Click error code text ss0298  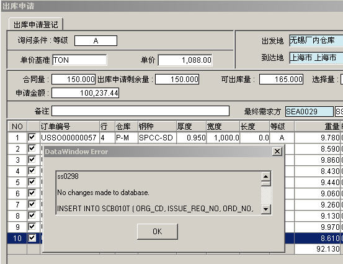[x=68, y=176]
